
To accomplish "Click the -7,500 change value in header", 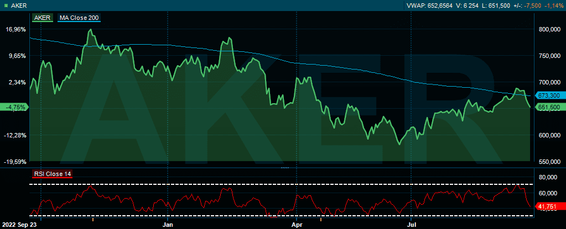I will coord(533,6).
